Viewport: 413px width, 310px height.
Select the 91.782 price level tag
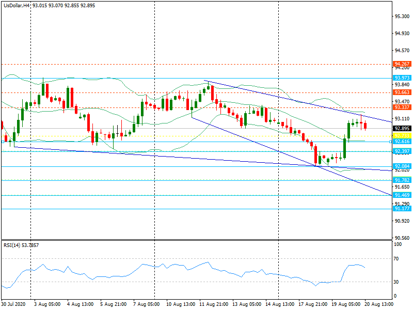(402, 180)
